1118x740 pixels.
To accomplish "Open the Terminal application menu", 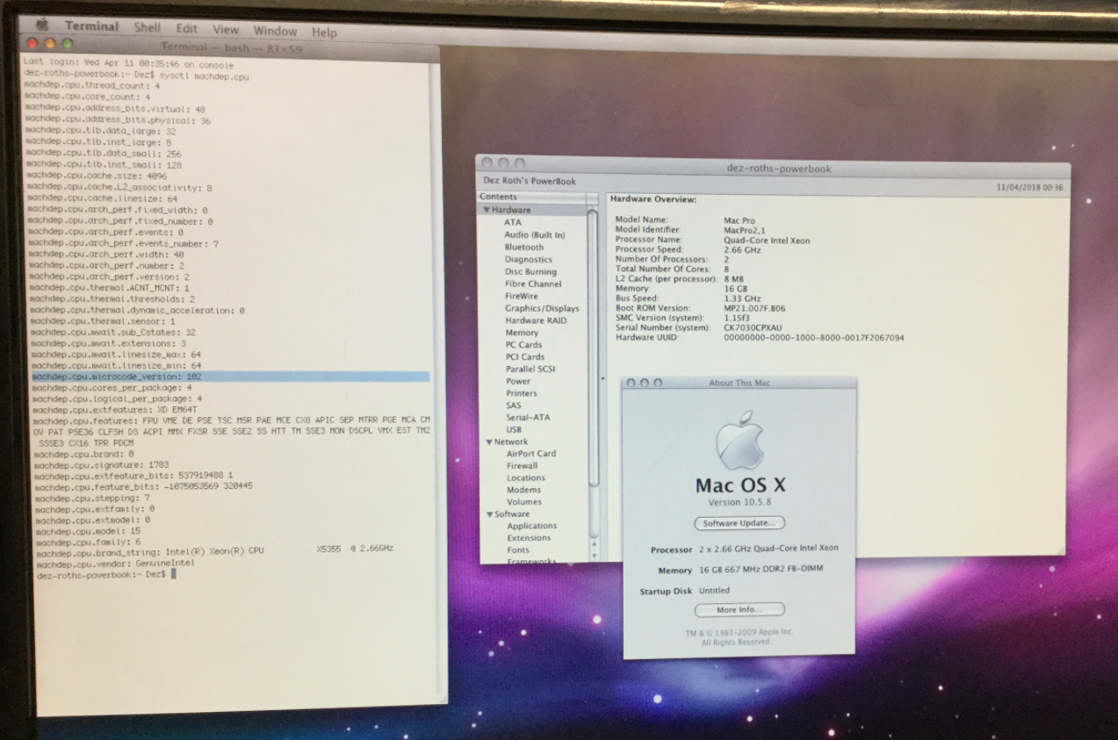I will click(91, 26).
